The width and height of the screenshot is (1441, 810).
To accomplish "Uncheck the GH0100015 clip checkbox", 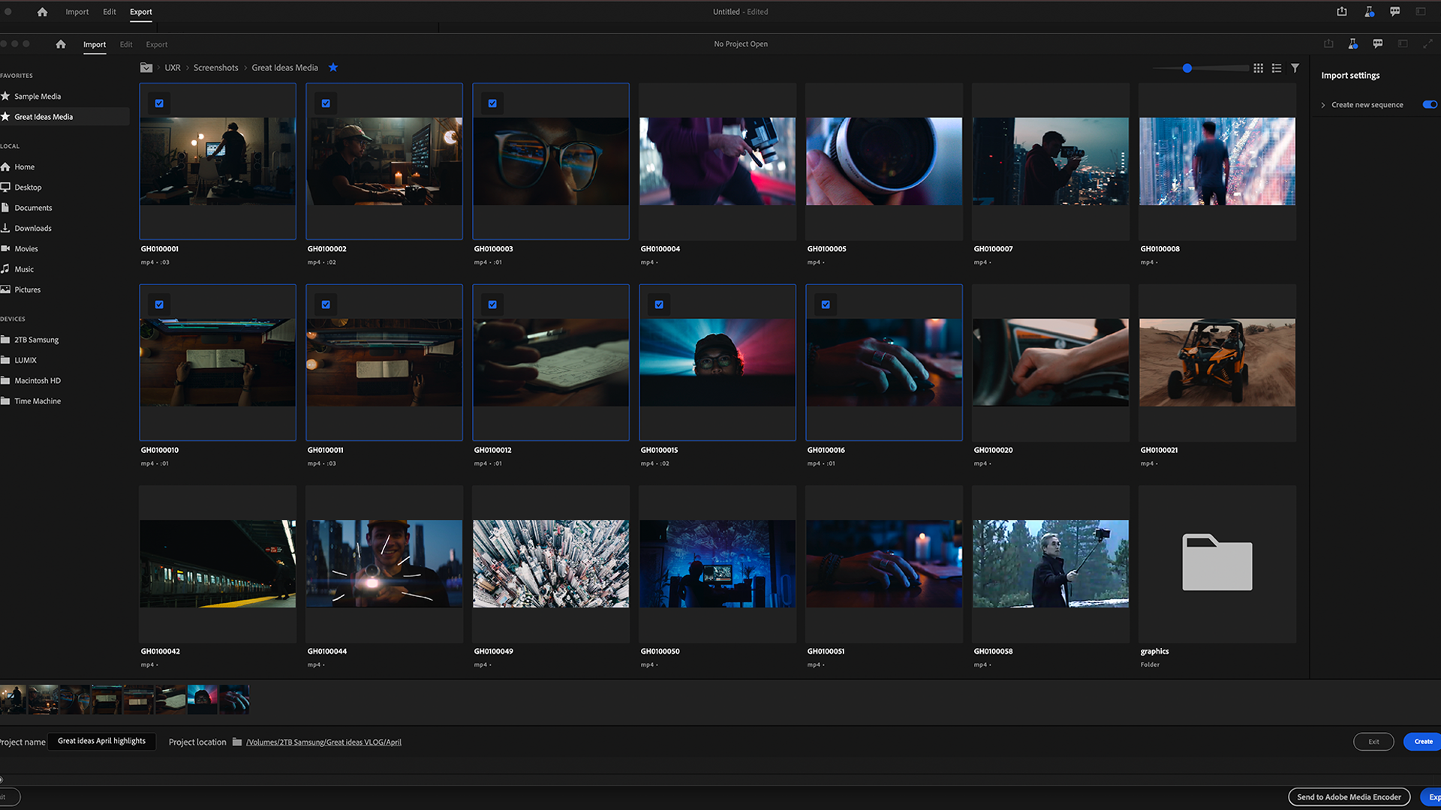I will click(659, 304).
